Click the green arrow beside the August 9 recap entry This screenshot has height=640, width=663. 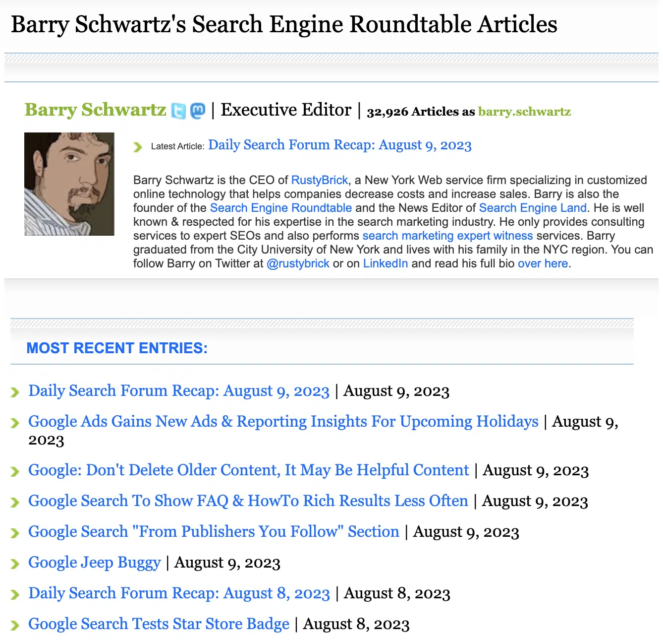[14, 391]
